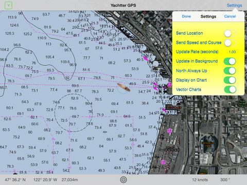Turn off North Always Up
This screenshot has width=247, height=185.
coord(230,71)
